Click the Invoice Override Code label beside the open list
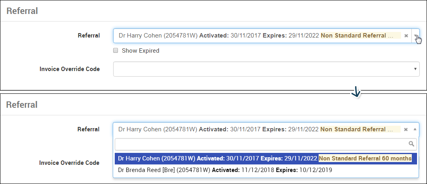 tap(70, 163)
